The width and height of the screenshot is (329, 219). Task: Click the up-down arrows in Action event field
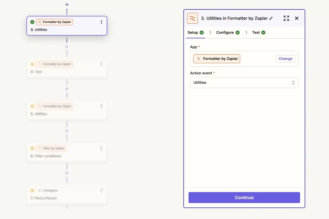pyautogui.click(x=293, y=82)
